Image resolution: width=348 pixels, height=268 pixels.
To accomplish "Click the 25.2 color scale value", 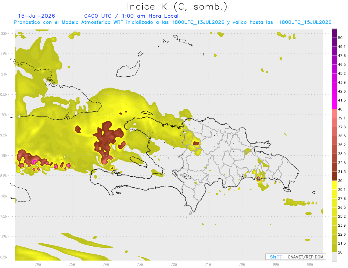I will point(342,217).
